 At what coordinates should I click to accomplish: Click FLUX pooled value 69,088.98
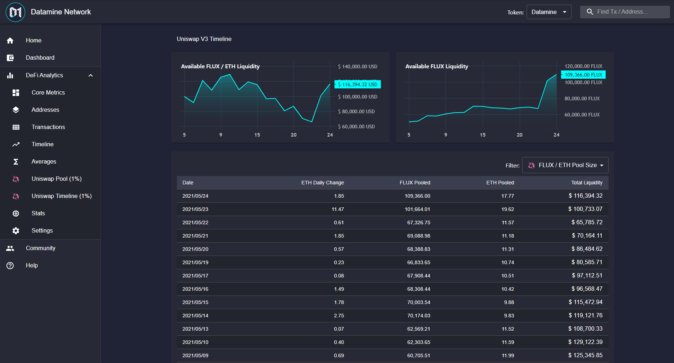[x=419, y=236]
